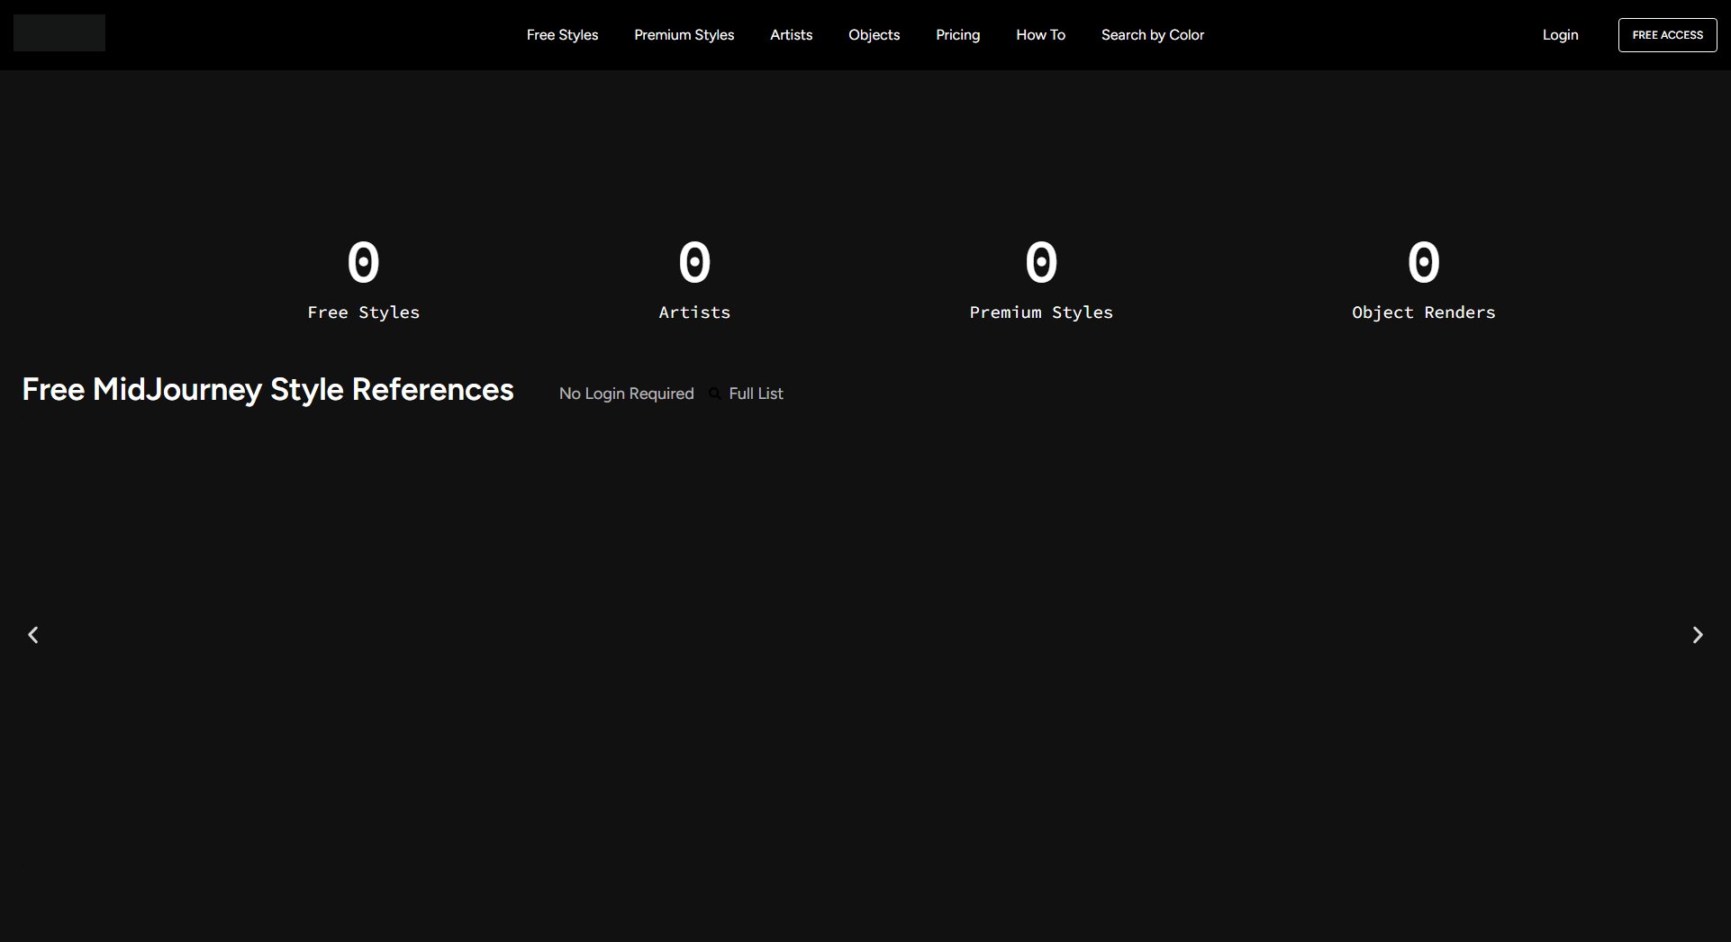This screenshot has width=1731, height=942.
Task: Click the Object Renders counter stat
Action: tap(1423, 279)
